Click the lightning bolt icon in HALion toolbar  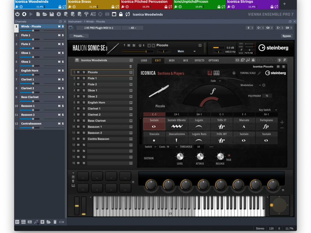[280, 60]
